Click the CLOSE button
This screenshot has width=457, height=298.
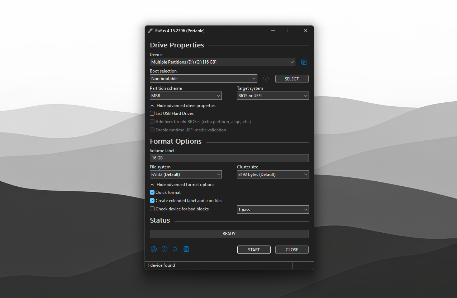click(292, 250)
